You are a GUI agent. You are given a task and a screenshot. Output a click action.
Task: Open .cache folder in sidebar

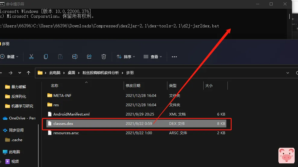point(17,140)
